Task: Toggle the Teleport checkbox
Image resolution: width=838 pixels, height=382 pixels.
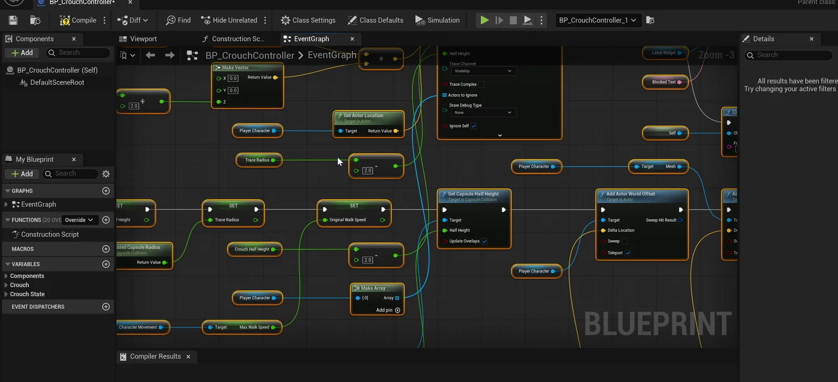Action: (x=628, y=253)
